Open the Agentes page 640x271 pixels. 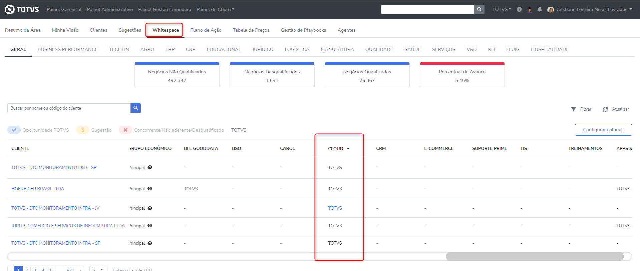coord(346,30)
